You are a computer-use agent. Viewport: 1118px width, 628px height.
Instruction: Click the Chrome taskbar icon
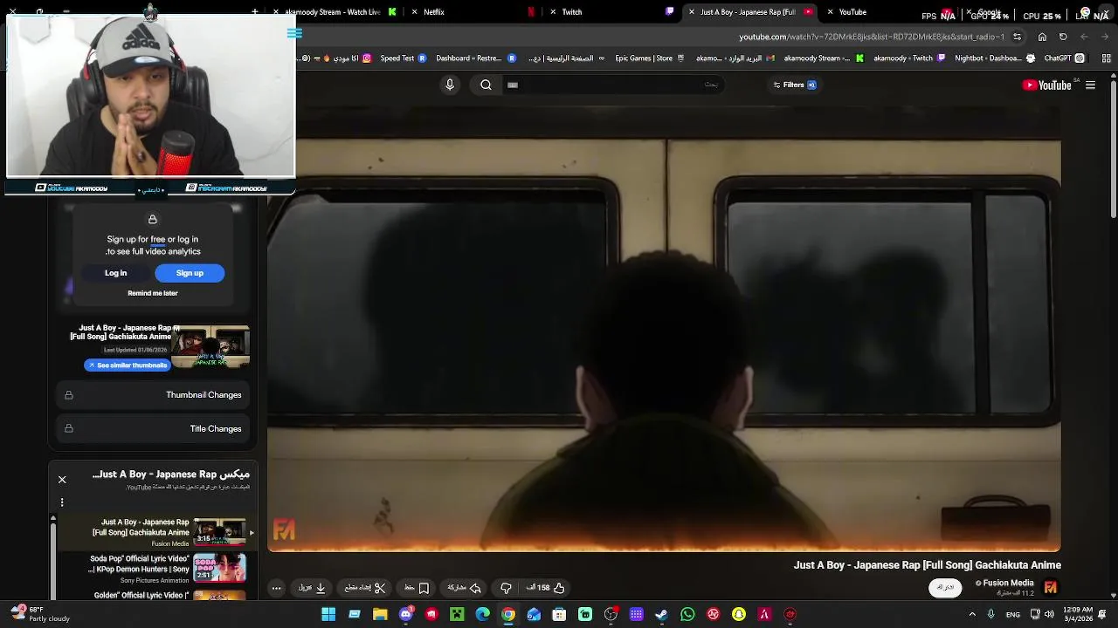[508, 615]
